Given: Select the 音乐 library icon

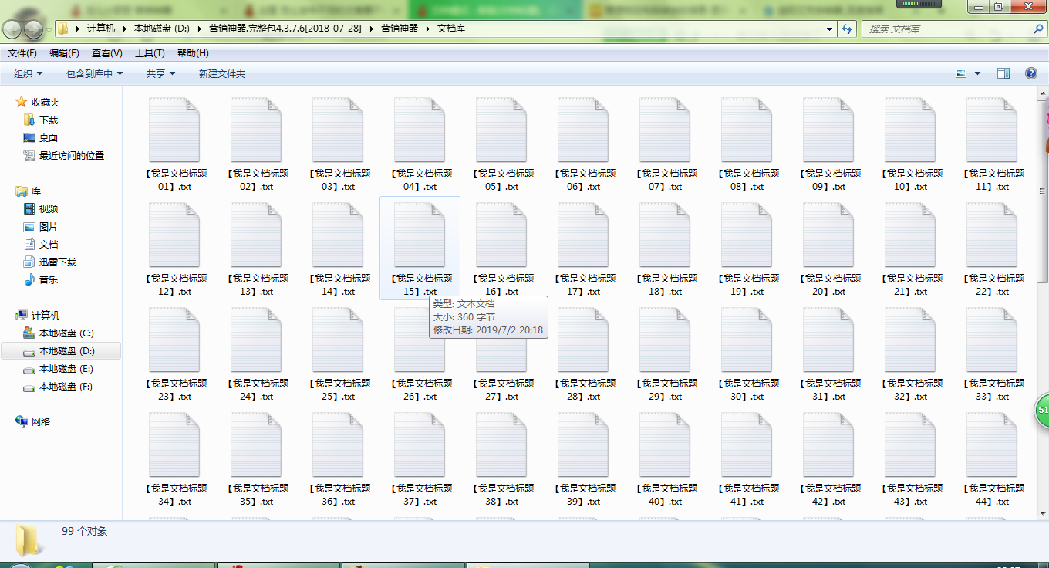Looking at the screenshot, I should [x=29, y=279].
